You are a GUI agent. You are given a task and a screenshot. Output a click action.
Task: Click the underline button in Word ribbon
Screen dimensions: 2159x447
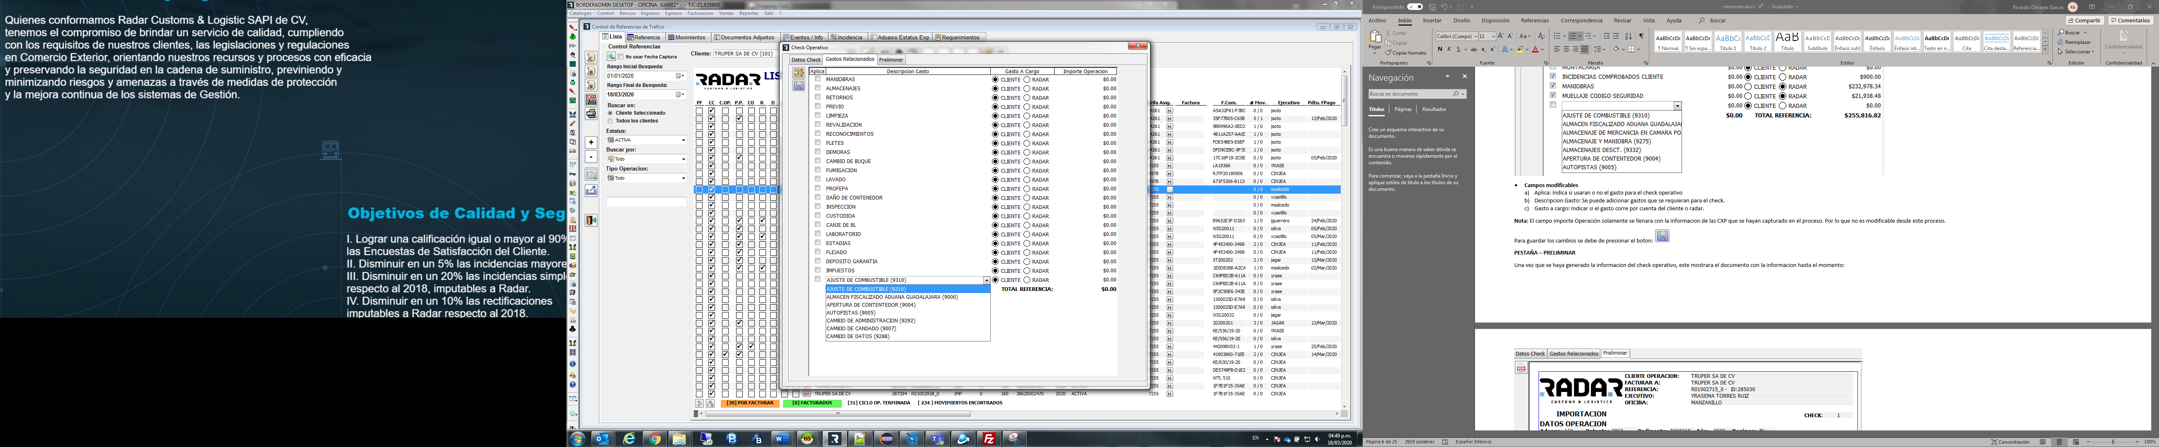pyautogui.click(x=1458, y=49)
